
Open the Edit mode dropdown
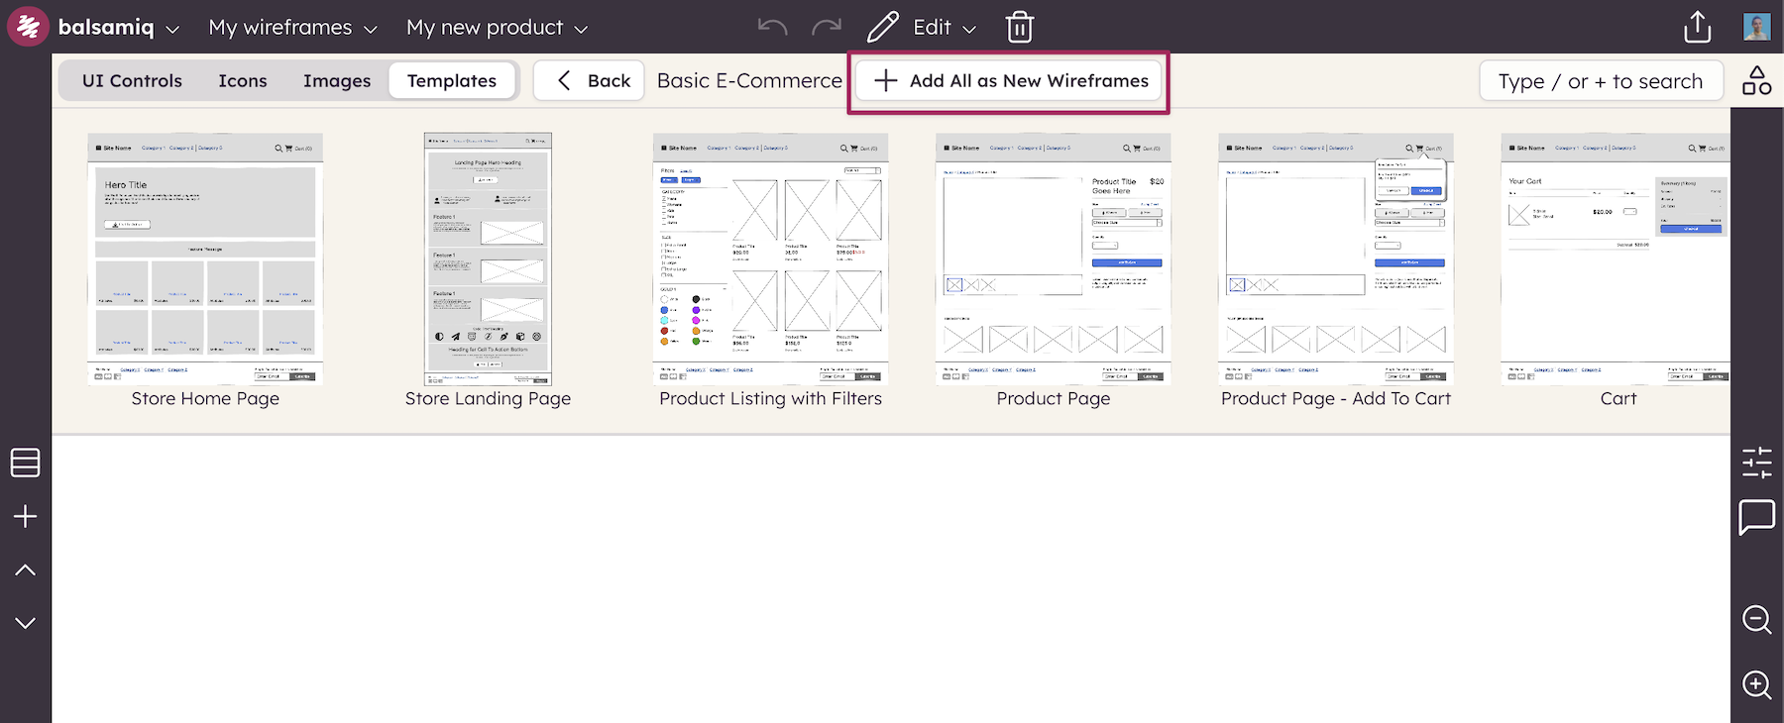(943, 28)
